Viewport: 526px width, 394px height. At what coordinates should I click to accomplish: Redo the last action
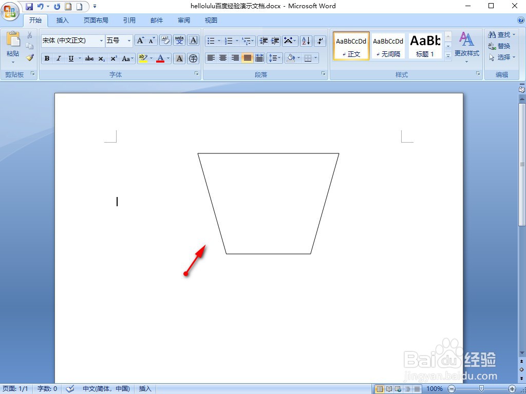[57, 6]
